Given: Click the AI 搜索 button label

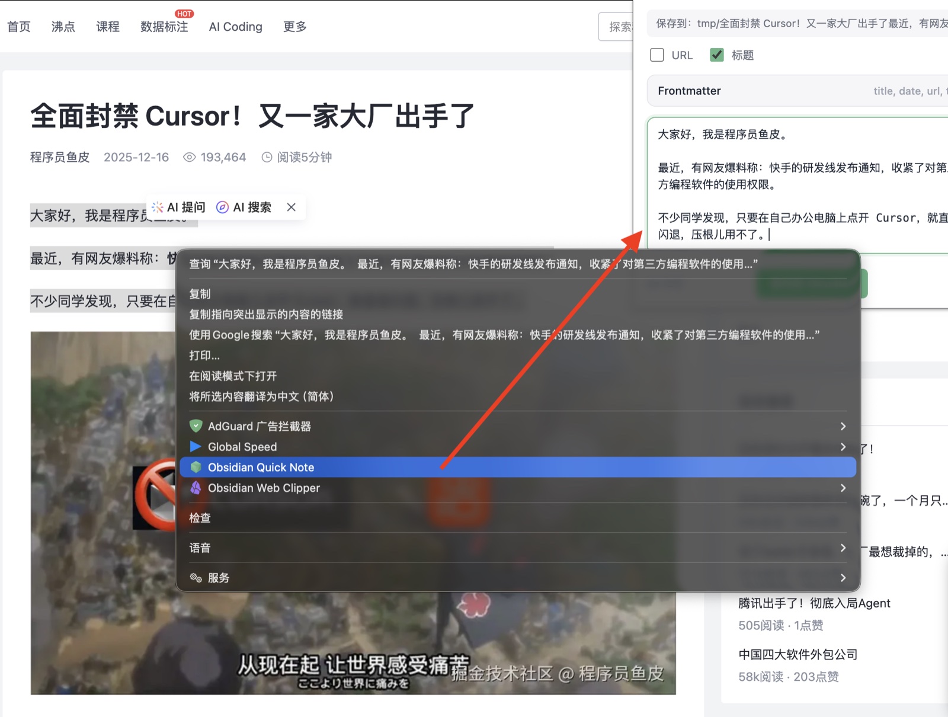Looking at the screenshot, I should pos(252,207).
